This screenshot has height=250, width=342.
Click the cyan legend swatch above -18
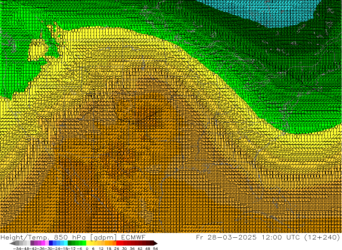pos(66,243)
